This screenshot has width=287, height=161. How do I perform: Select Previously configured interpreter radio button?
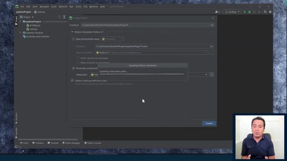pos(73,68)
